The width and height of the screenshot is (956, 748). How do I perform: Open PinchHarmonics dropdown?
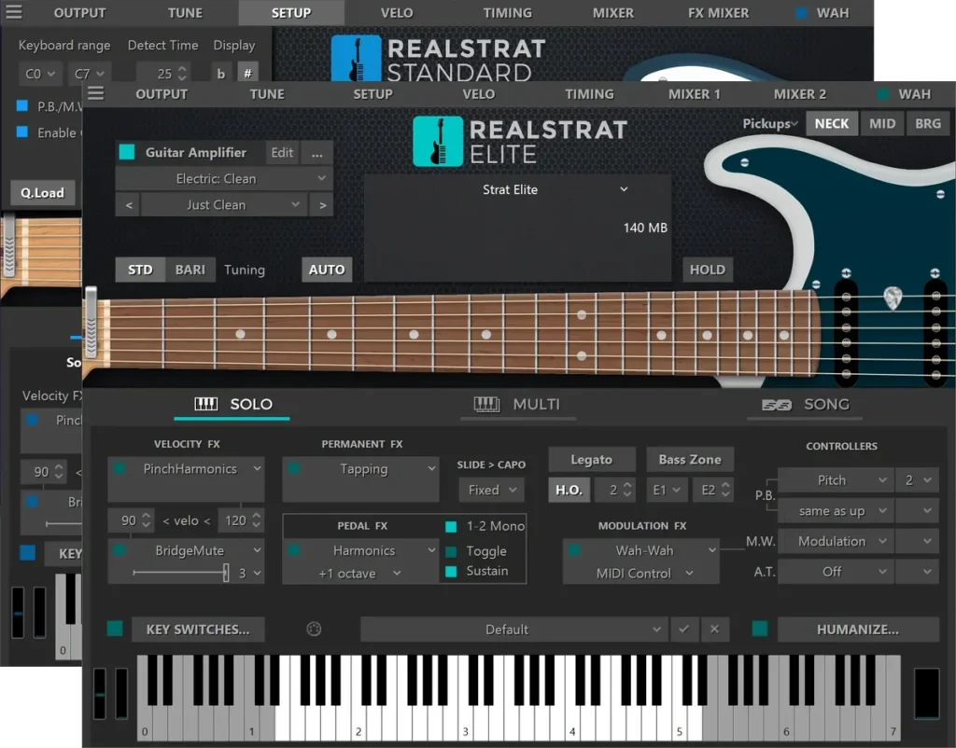coord(187,468)
